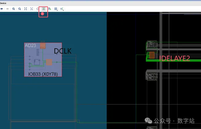Image resolution: width=201 pixels, height=129 pixels.
Task: Open the show connections dropdown
Action: [62, 9]
